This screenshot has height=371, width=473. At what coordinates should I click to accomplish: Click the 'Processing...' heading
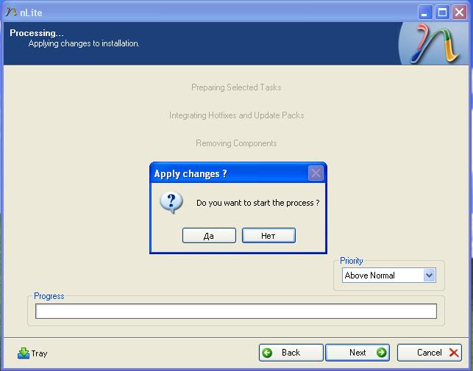pyautogui.click(x=37, y=33)
